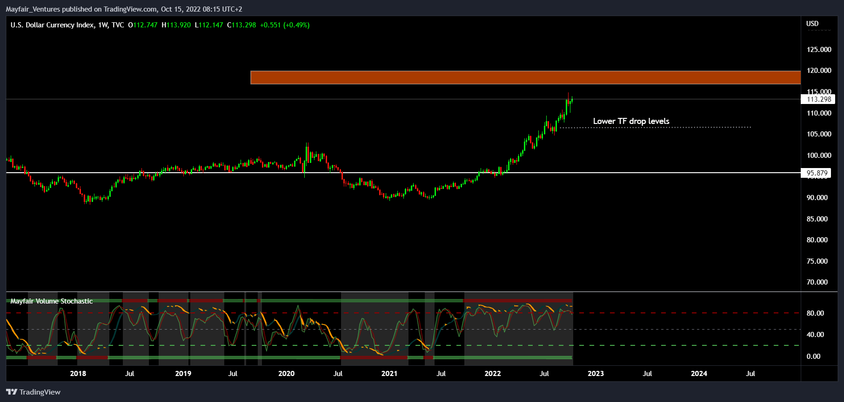Click the 110.000 price axis label
The height and width of the screenshot is (402, 844).
819,113
